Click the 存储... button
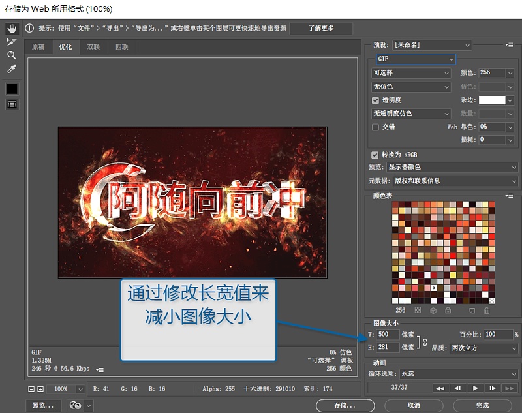This screenshot has height=413, width=522. (x=345, y=405)
